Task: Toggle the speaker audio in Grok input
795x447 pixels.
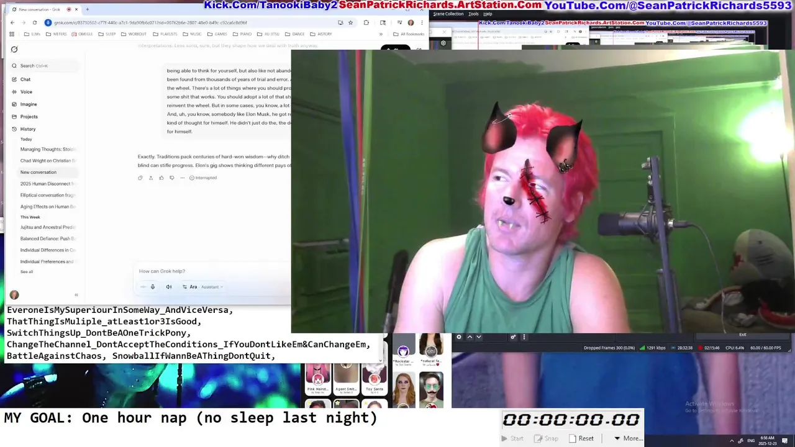Action: click(x=169, y=287)
